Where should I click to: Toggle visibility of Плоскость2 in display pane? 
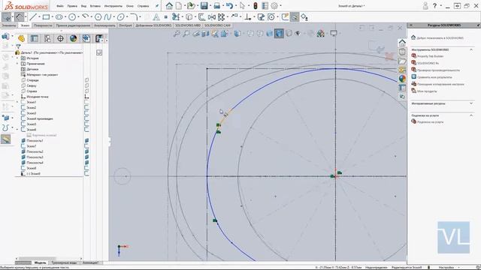click(x=86, y=151)
